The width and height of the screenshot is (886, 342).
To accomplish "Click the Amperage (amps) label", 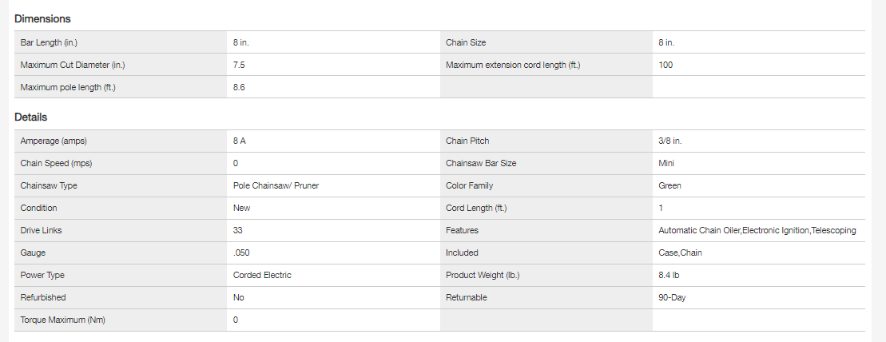I will pos(54,141).
